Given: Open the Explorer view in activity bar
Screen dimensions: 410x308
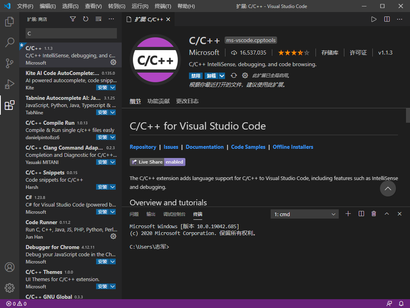Looking at the screenshot, I should [x=10, y=22].
